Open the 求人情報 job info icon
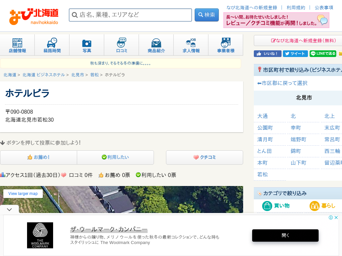Screen dimensions: 342x256 click(191, 45)
